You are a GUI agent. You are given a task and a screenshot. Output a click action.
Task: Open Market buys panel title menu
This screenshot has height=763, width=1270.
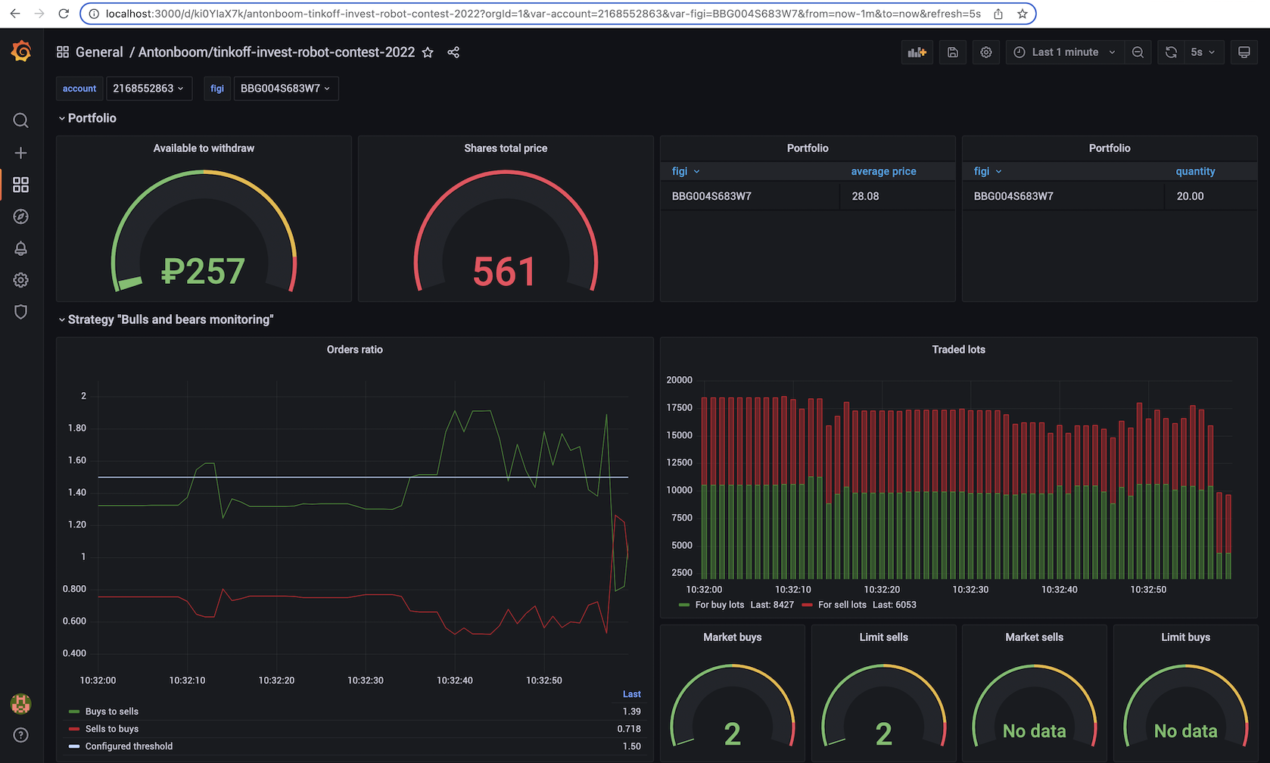tap(733, 637)
